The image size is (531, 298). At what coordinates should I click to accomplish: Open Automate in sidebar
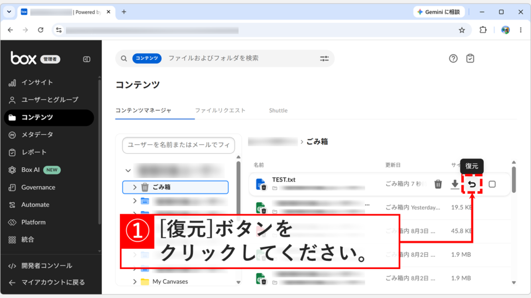point(49,205)
